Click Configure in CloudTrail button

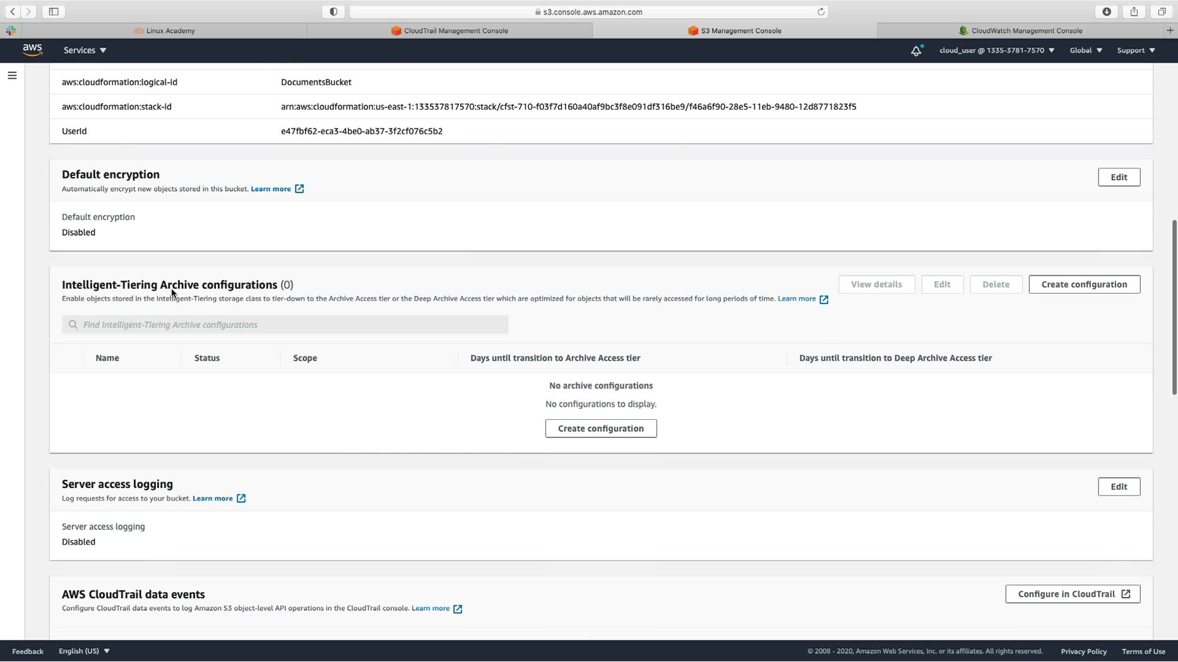click(x=1073, y=594)
